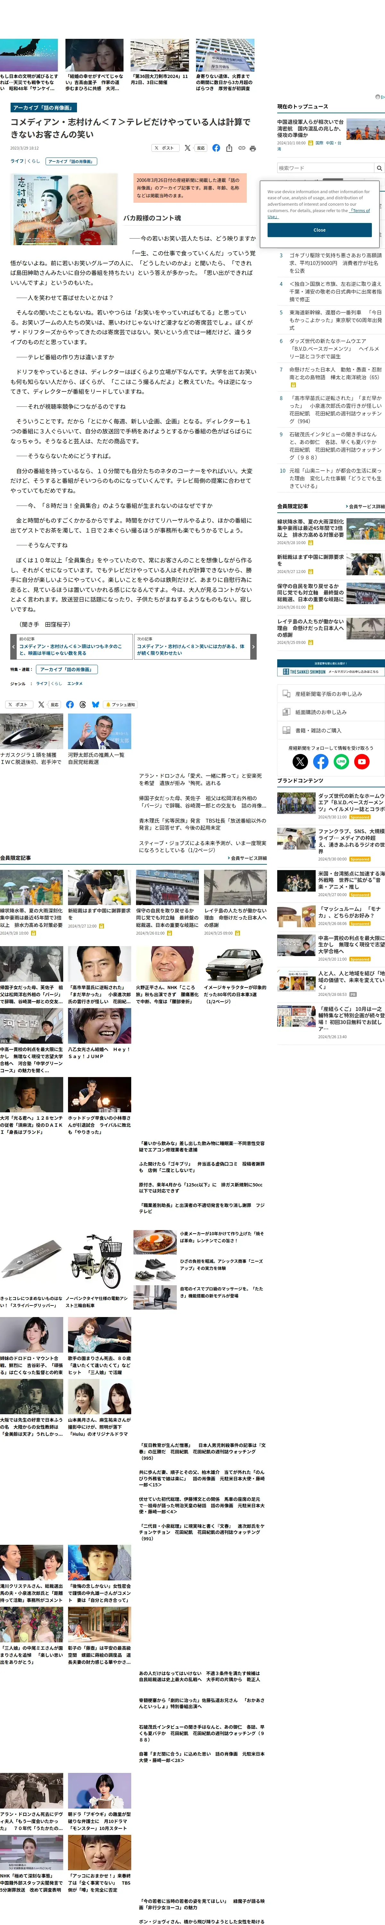Viewport: 385px width, 1925px height.
Task: Click the printer icon
Action: pyautogui.click(x=253, y=148)
